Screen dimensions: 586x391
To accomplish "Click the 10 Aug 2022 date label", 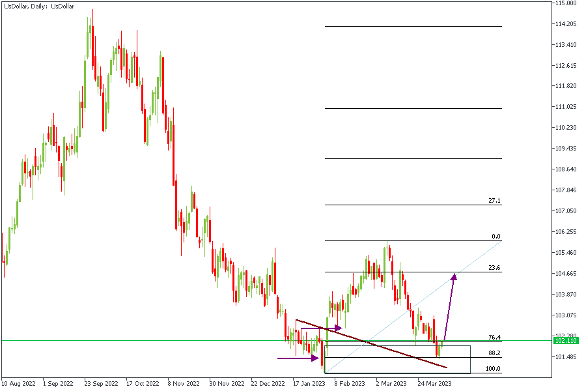I will coord(18,384).
